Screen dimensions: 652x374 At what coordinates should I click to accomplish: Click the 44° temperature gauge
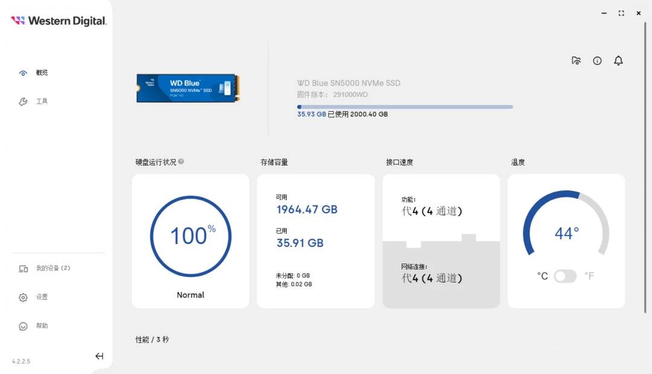[x=566, y=224]
